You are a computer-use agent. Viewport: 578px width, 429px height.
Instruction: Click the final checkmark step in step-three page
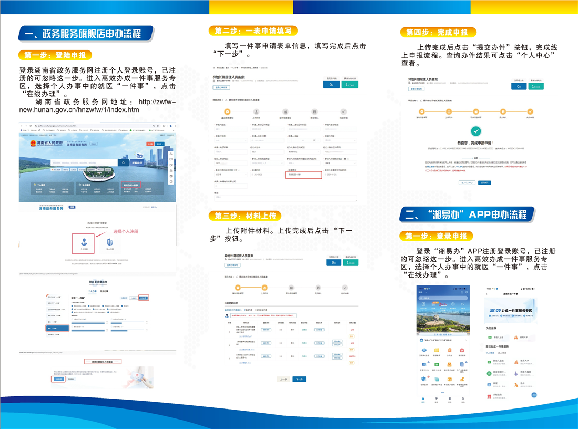(x=344, y=288)
